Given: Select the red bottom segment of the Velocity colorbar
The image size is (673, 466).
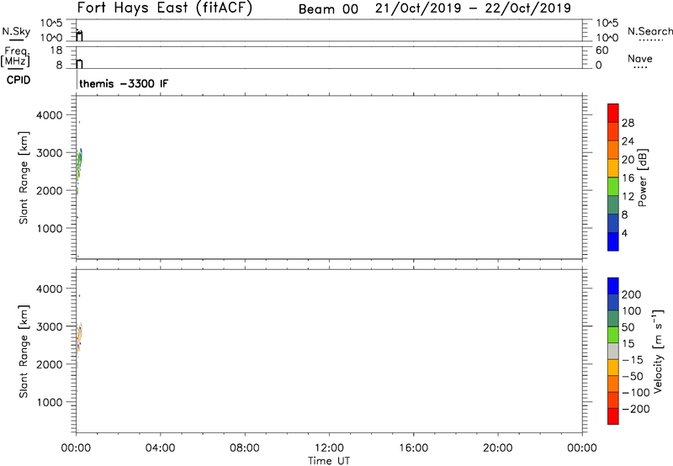Looking at the screenshot, I should coord(613,416).
